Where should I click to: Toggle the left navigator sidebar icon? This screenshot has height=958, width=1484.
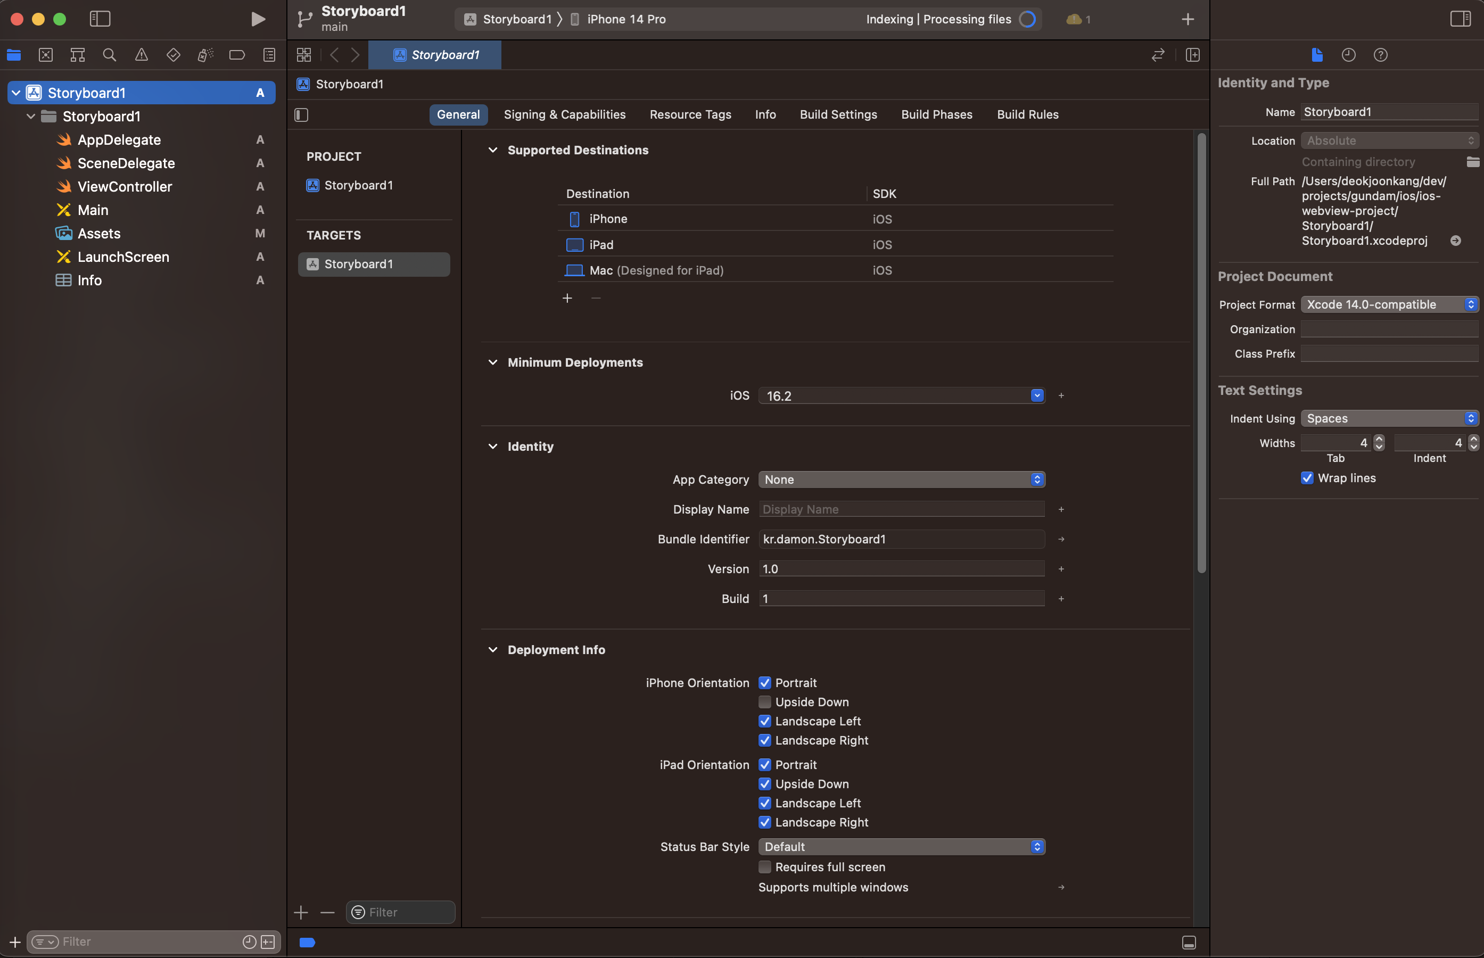pos(100,19)
